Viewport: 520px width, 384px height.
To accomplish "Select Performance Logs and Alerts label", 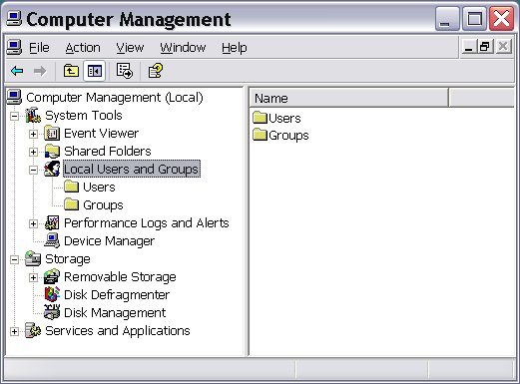I will 147,223.
